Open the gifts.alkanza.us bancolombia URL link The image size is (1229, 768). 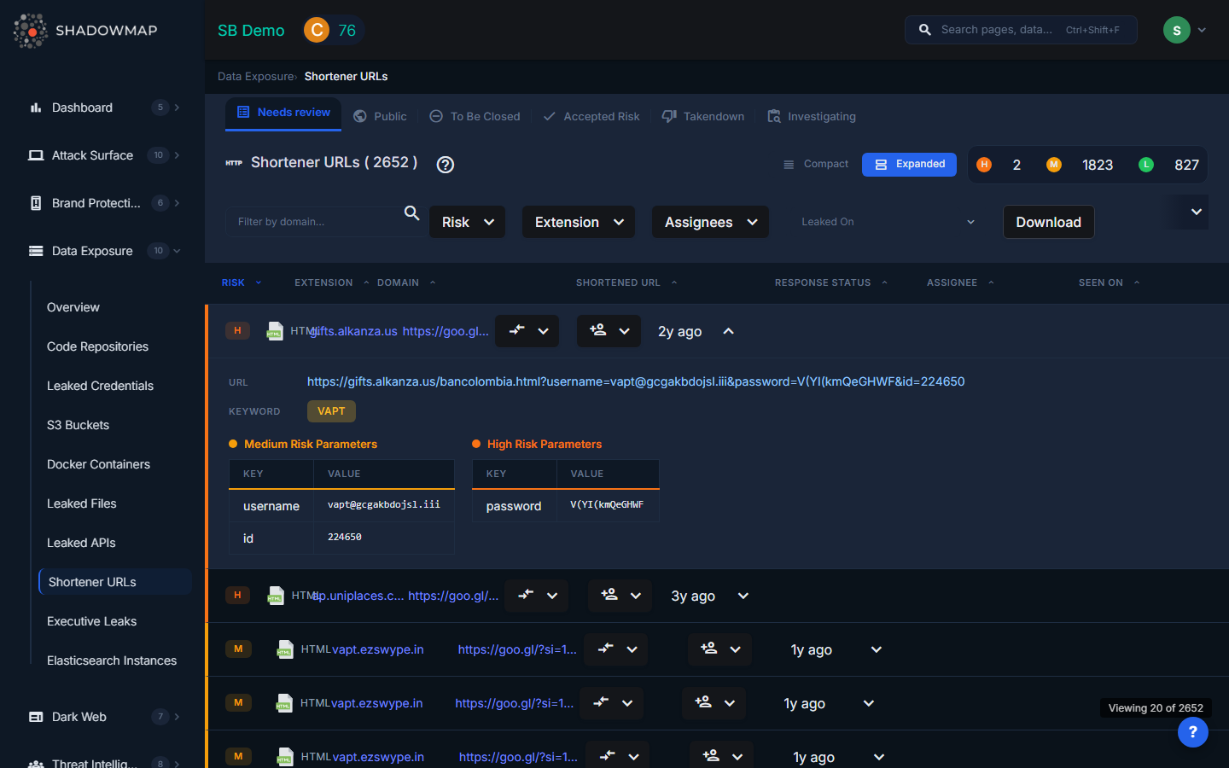click(635, 381)
